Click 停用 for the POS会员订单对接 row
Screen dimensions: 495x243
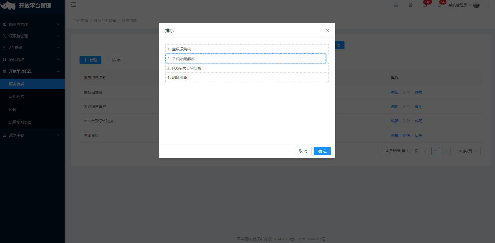click(x=419, y=121)
